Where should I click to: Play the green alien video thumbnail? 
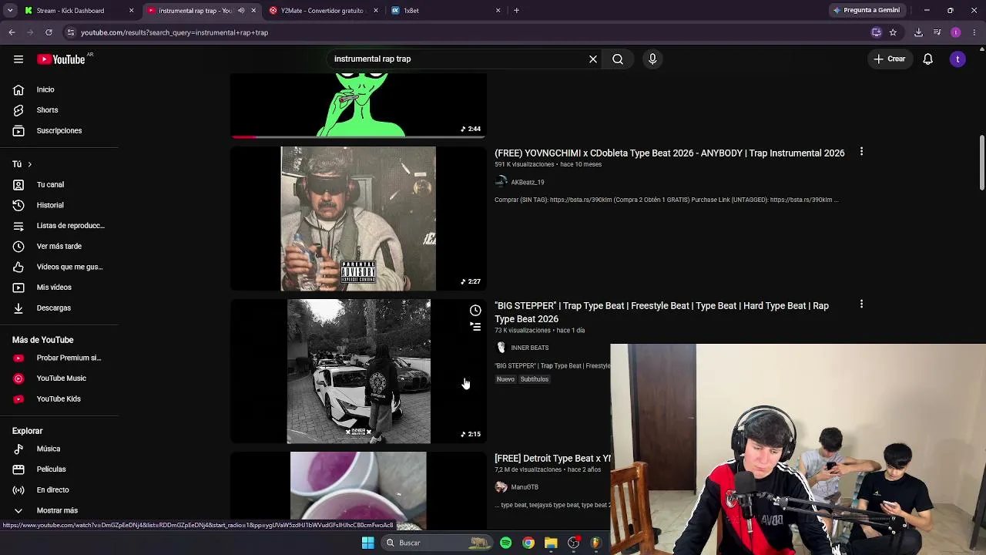tap(358, 106)
